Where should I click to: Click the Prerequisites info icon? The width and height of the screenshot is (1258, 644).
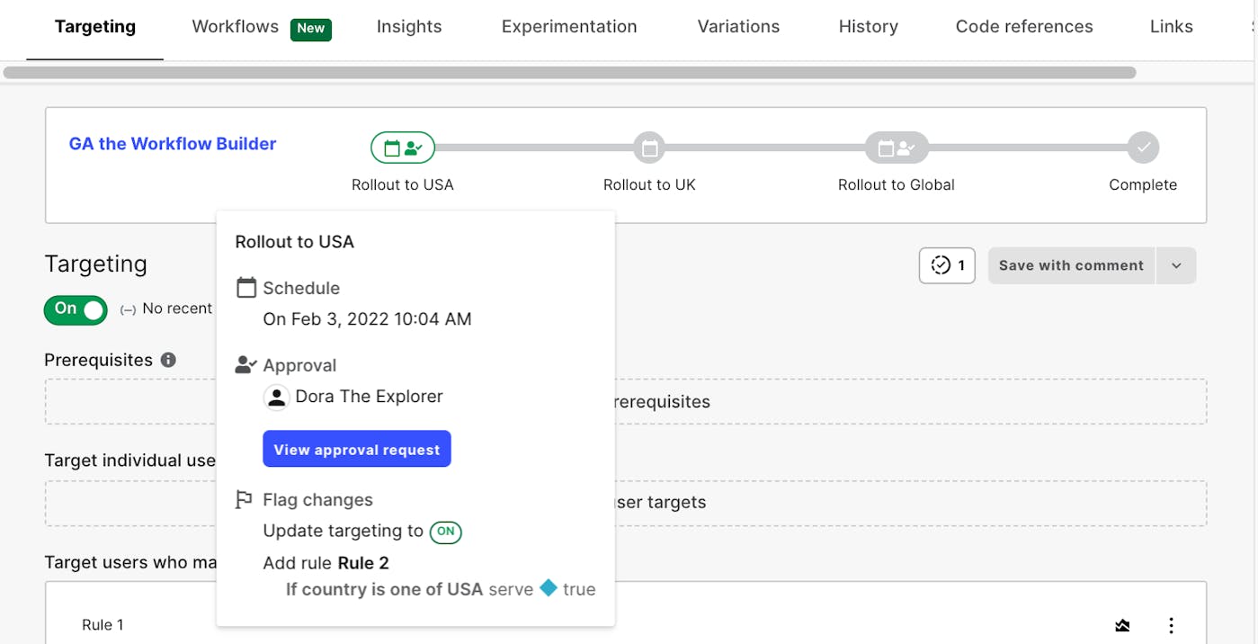point(168,360)
